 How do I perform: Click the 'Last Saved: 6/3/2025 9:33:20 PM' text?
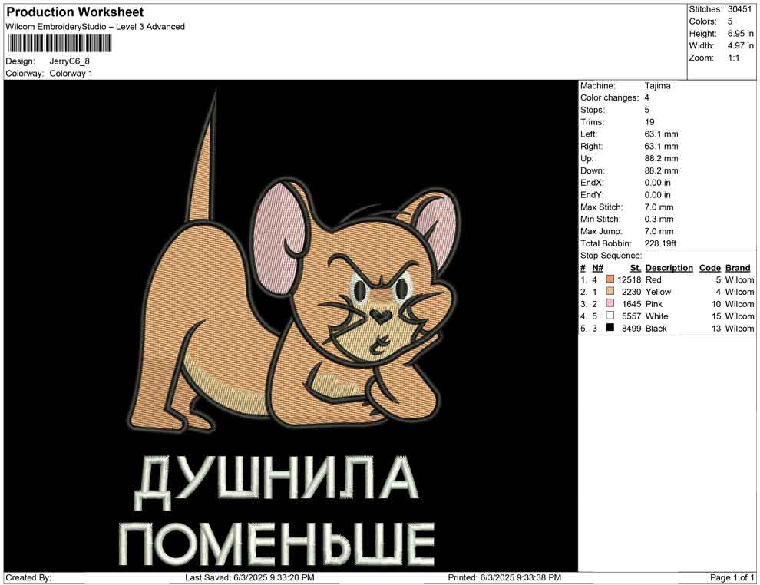pyautogui.click(x=249, y=578)
